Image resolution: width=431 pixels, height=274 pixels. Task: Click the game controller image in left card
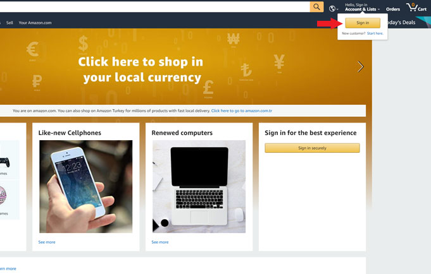pos(4,162)
